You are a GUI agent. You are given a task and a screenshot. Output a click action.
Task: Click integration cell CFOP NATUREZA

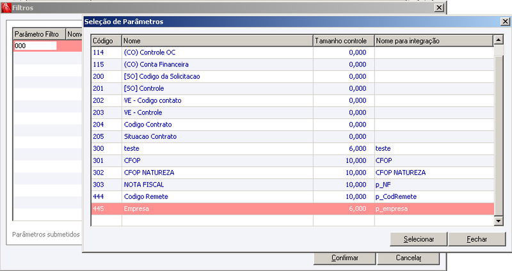434,173
